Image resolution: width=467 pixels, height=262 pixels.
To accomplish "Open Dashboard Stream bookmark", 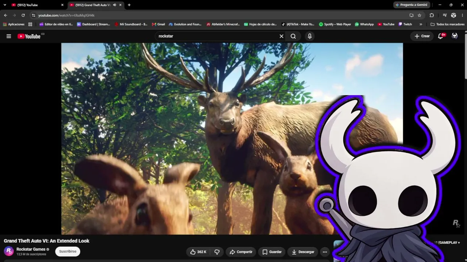I will (93, 24).
